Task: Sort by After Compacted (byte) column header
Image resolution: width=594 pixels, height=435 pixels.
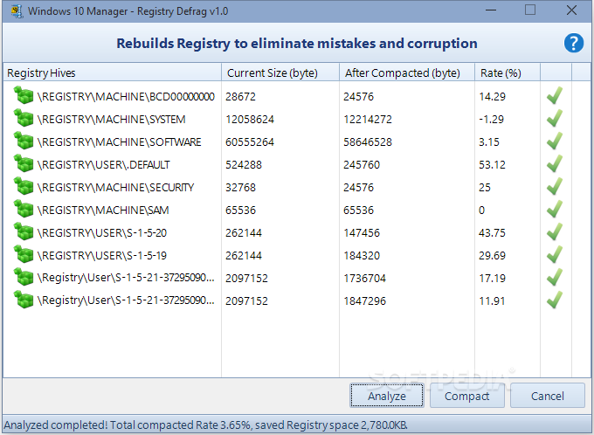Action: [x=407, y=72]
